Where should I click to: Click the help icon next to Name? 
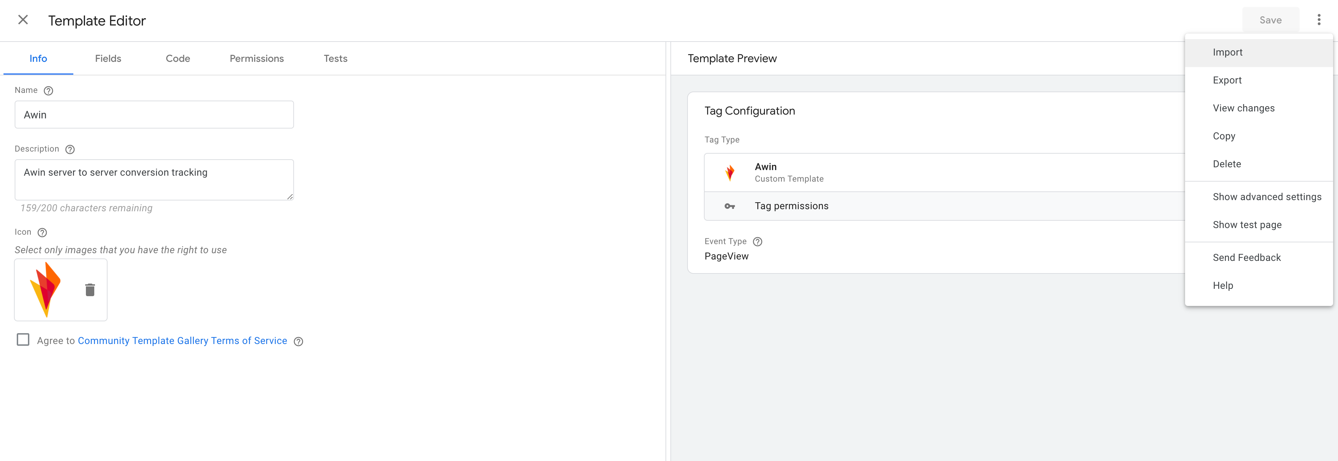(x=48, y=91)
